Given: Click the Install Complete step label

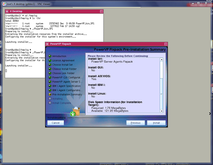Looking at the screenshot, I should point(62,103).
